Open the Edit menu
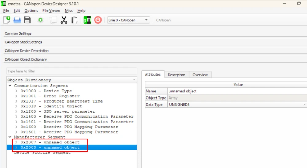Viewport: 307px width, 168px height. pos(17,10)
